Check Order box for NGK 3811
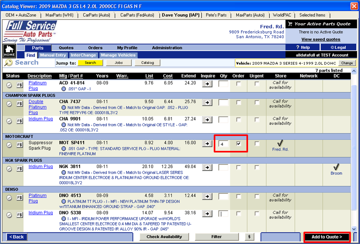Viewport: 360px width, 244px height. pyautogui.click(x=239, y=167)
